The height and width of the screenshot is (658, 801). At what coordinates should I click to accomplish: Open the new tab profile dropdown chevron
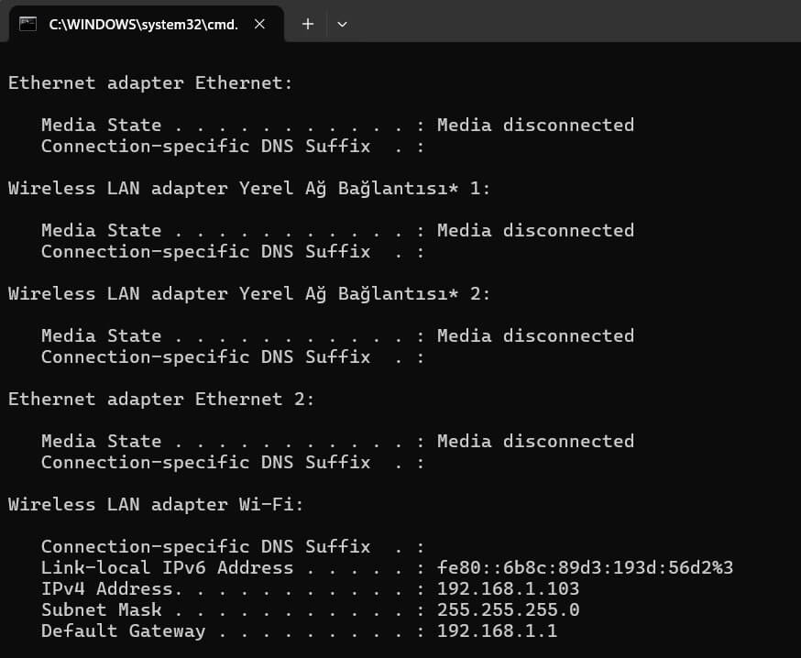coord(342,24)
